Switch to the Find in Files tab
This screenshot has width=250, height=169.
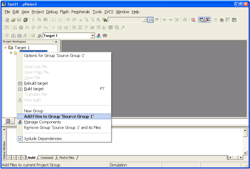pyautogui.click(x=67, y=158)
